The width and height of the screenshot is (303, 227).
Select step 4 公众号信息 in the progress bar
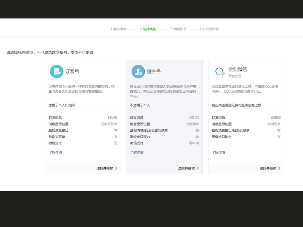tap(209, 28)
